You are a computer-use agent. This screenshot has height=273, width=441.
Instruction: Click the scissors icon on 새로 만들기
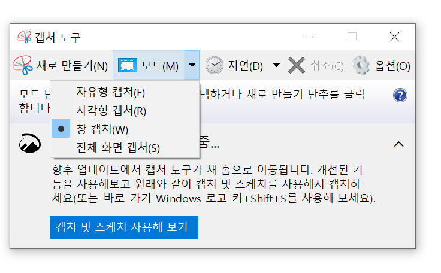pos(23,65)
